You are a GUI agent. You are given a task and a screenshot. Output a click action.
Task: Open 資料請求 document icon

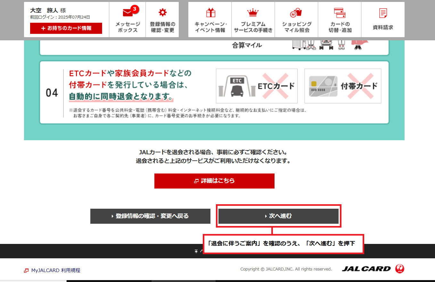pos(383,13)
